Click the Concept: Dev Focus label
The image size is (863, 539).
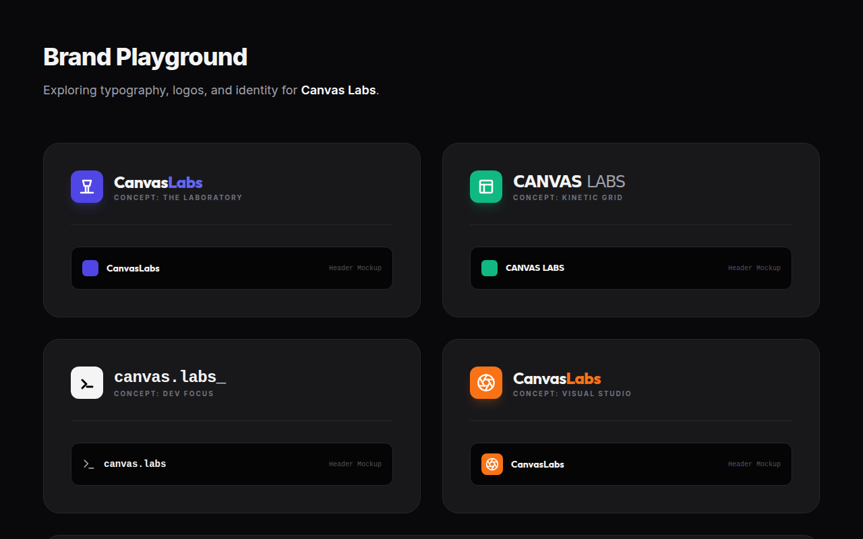(164, 393)
